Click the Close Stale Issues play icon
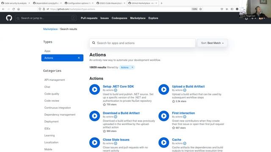The height and width of the screenshot is (152, 271). tap(94, 143)
